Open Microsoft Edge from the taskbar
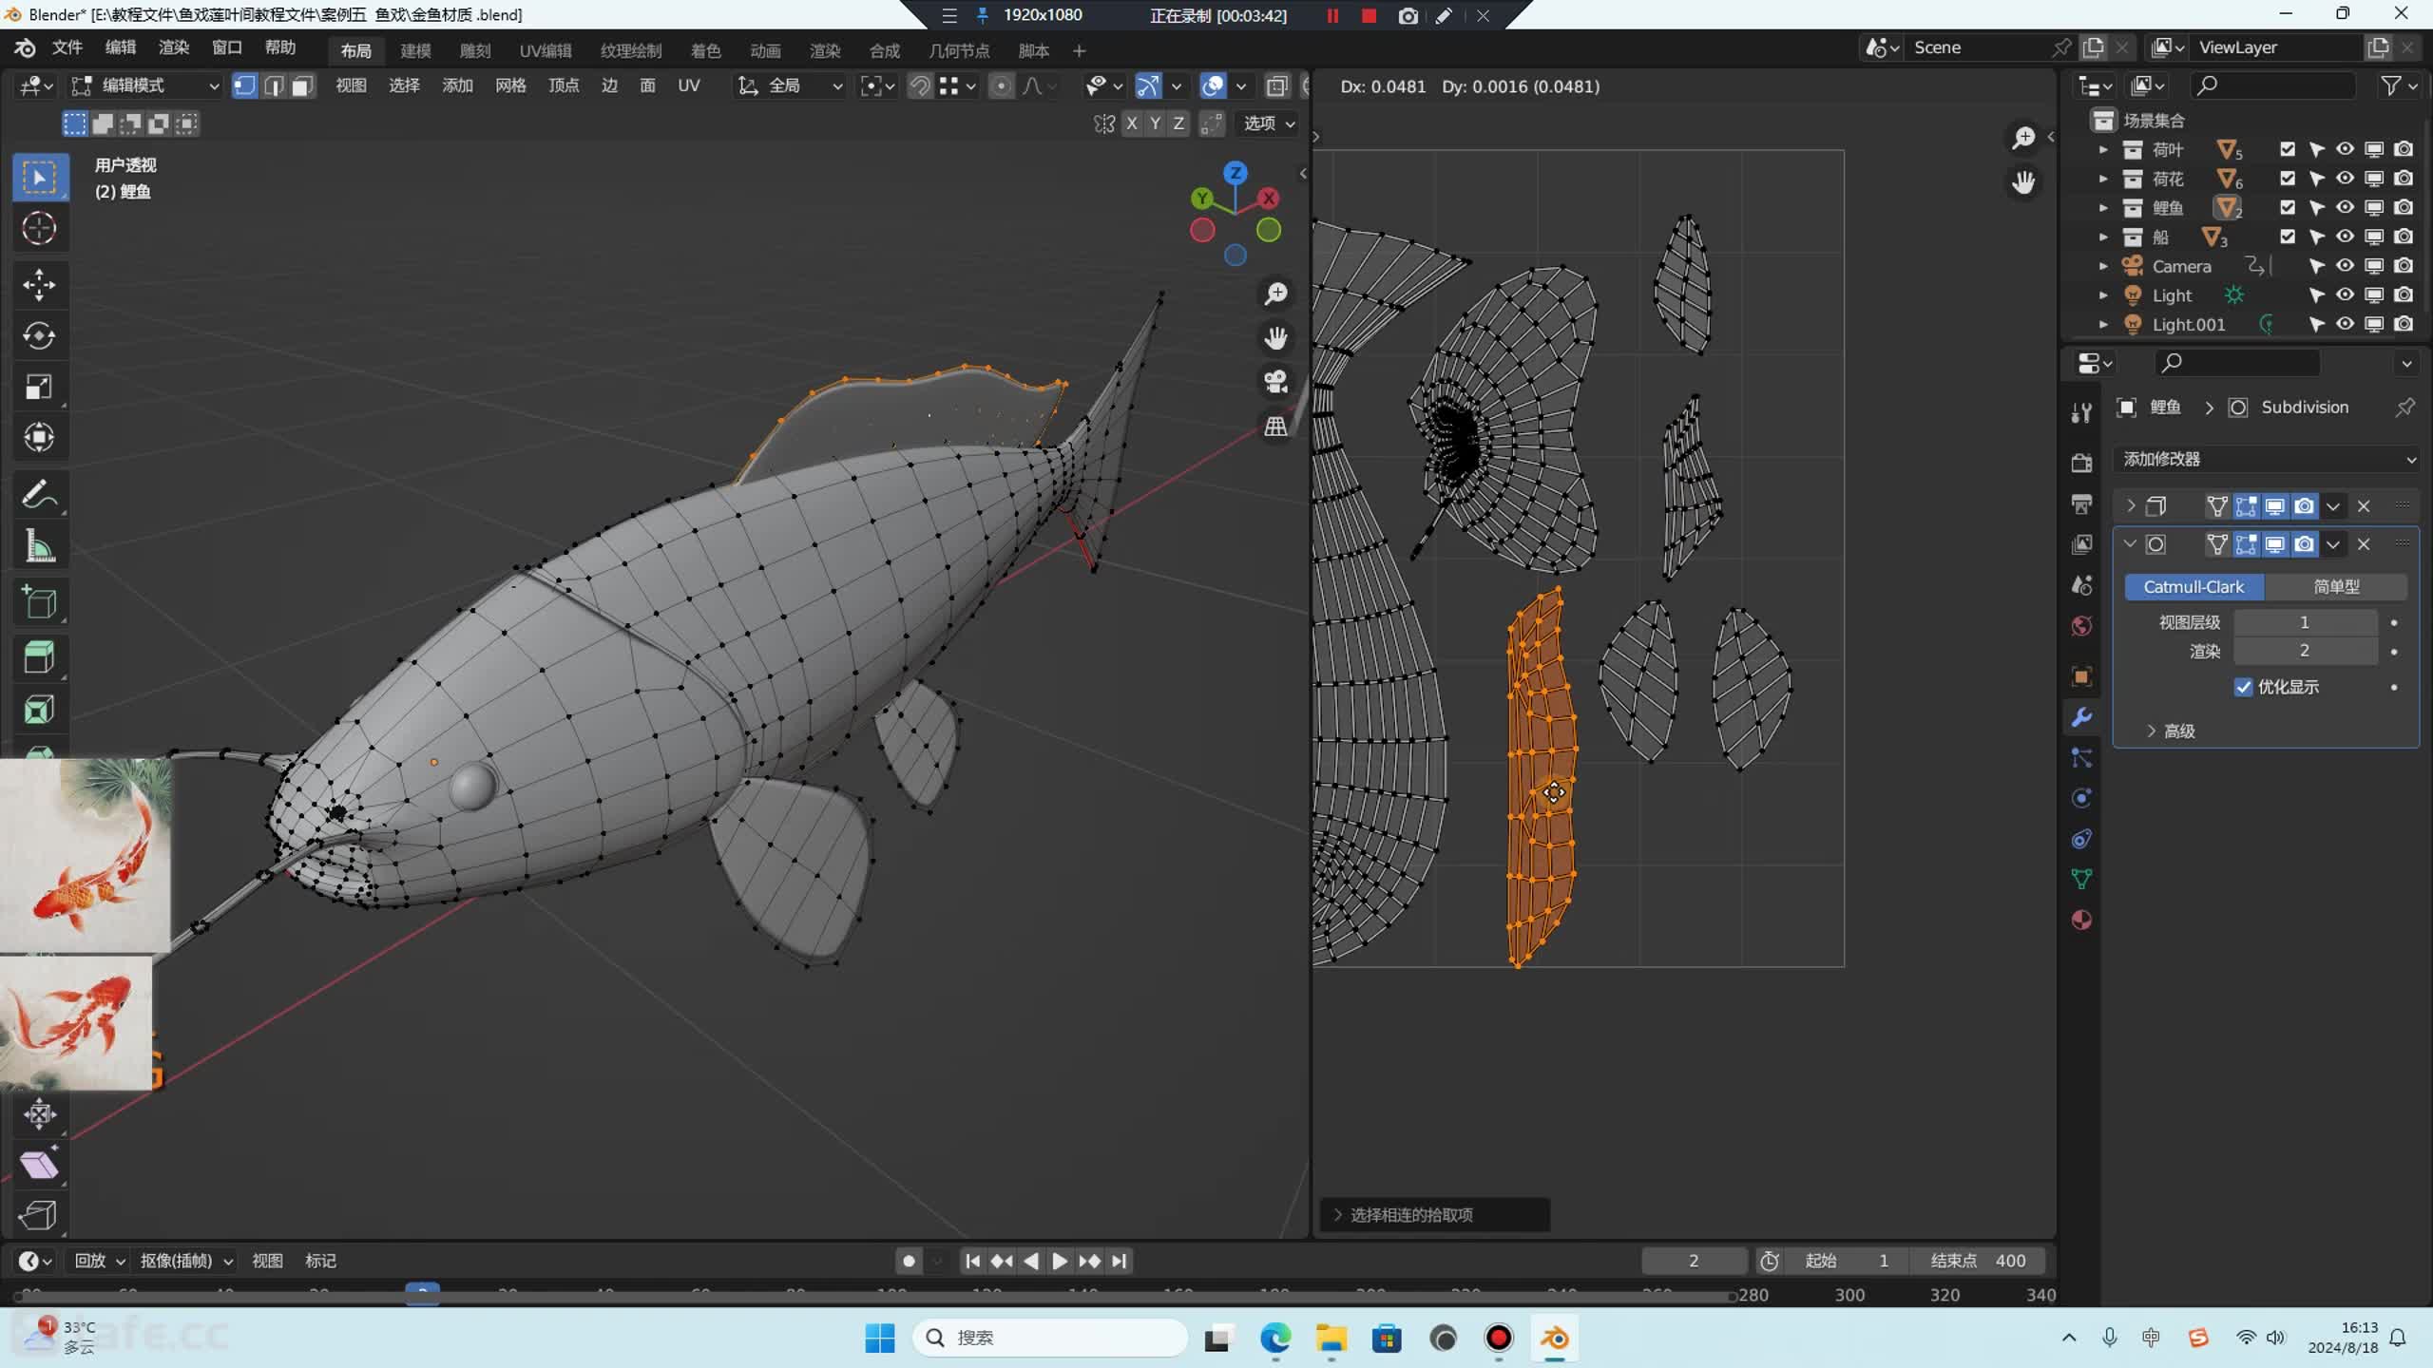The height and width of the screenshot is (1368, 2433). point(1274,1338)
